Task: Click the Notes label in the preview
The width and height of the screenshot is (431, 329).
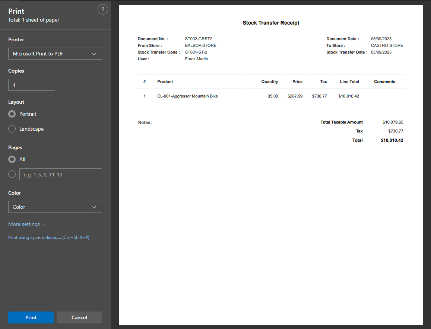Action: pyautogui.click(x=145, y=122)
